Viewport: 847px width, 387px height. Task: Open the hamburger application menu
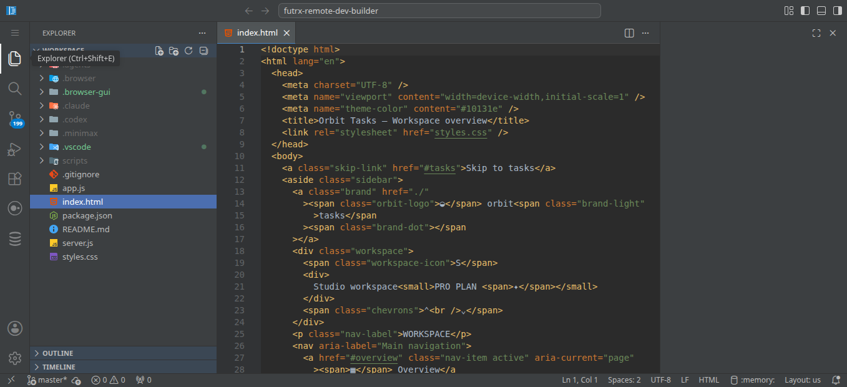point(15,33)
